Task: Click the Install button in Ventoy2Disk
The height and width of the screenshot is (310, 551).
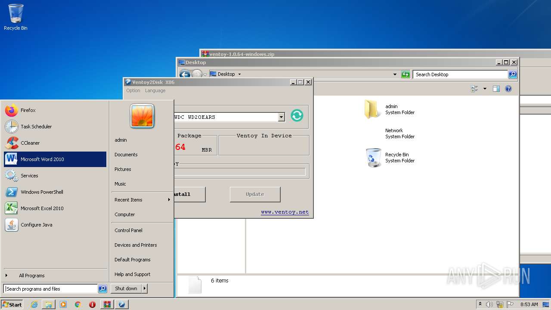Action: [189, 194]
